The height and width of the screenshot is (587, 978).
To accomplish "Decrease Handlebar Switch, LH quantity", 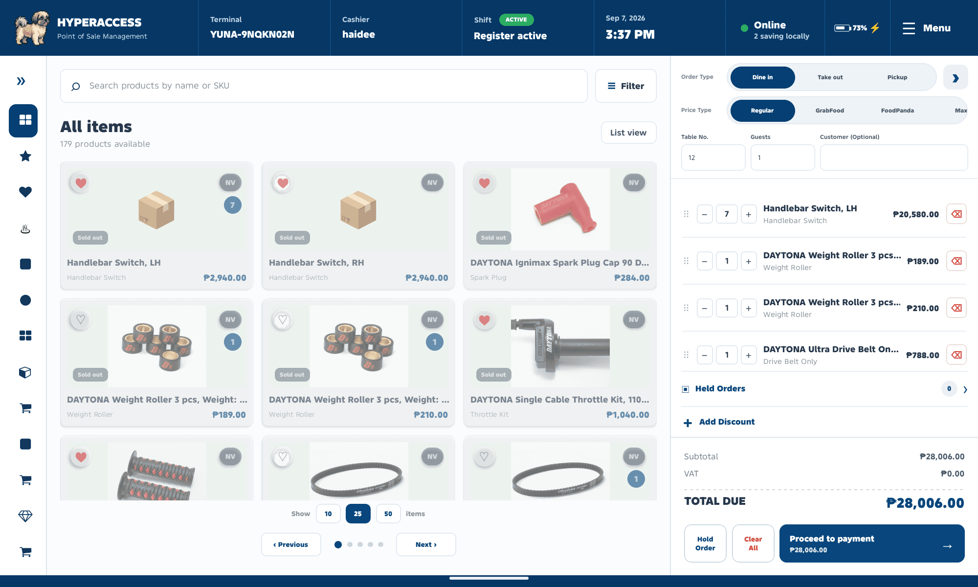I will 705,214.
